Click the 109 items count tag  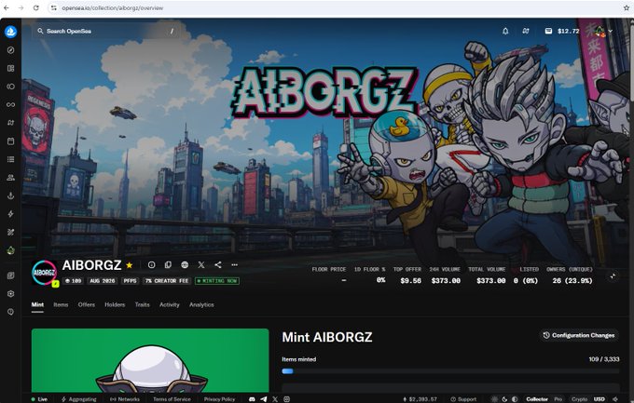[73, 281]
